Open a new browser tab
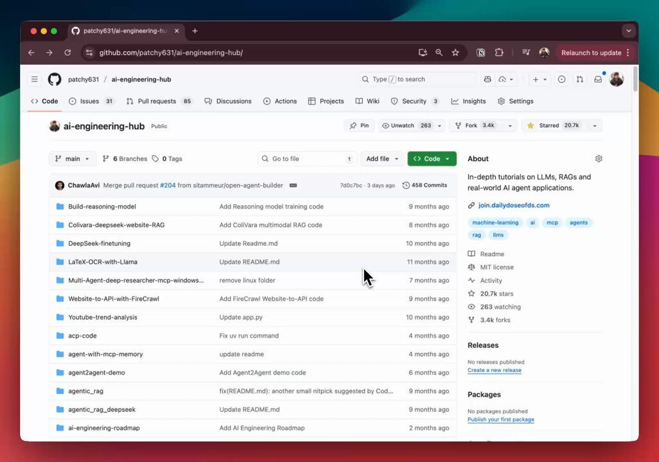659x462 pixels. click(195, 31)
